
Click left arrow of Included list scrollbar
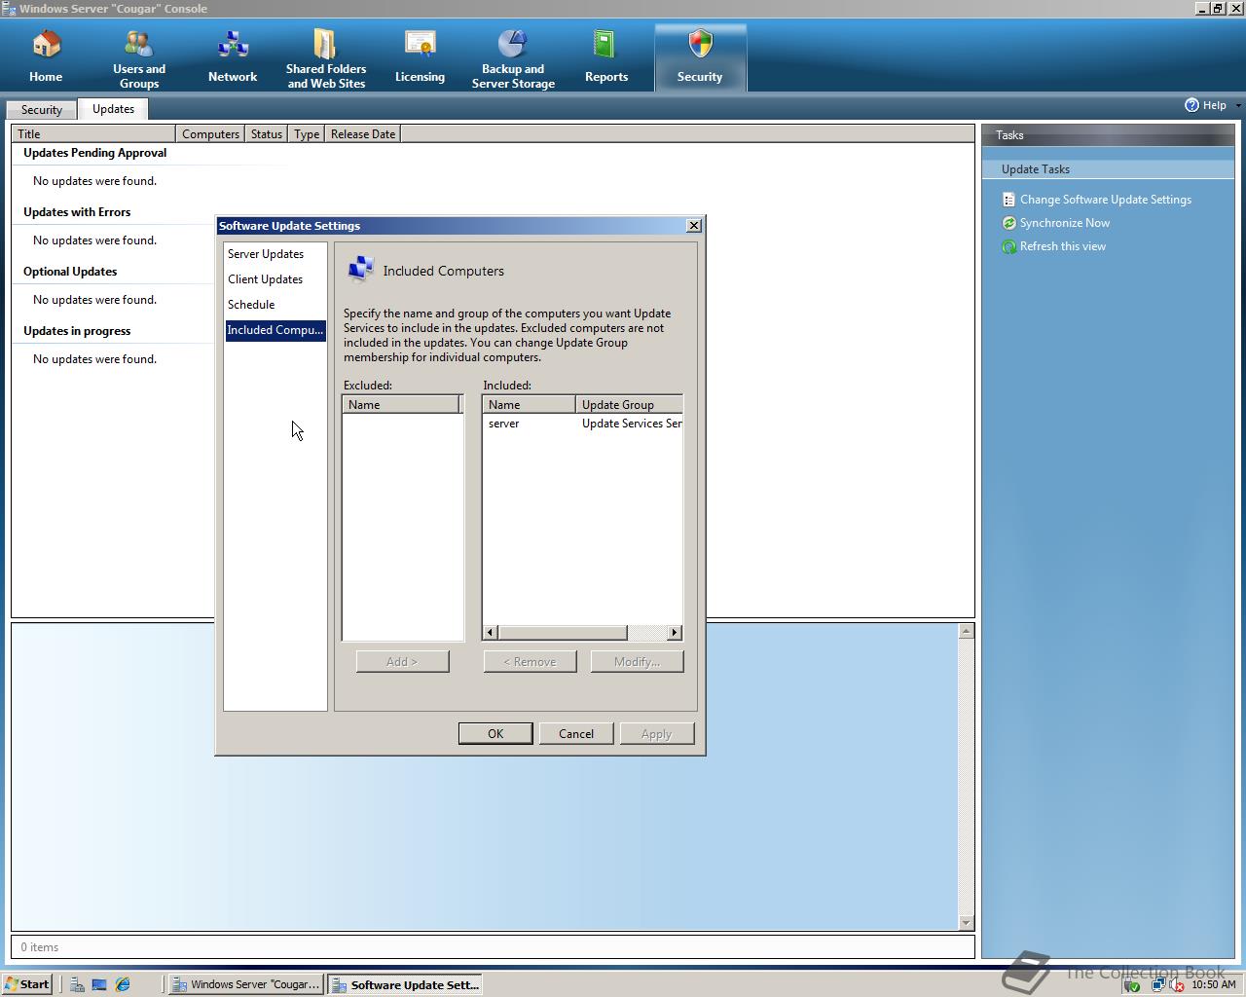491,633
